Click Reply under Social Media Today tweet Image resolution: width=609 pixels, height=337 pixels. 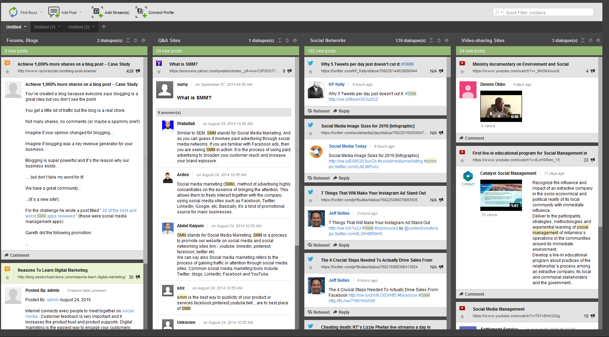point(341,178)
